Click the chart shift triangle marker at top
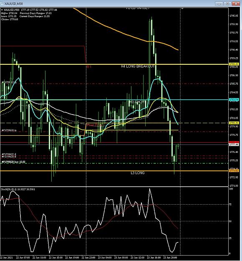The image size is (242, 261). point(182,8)
